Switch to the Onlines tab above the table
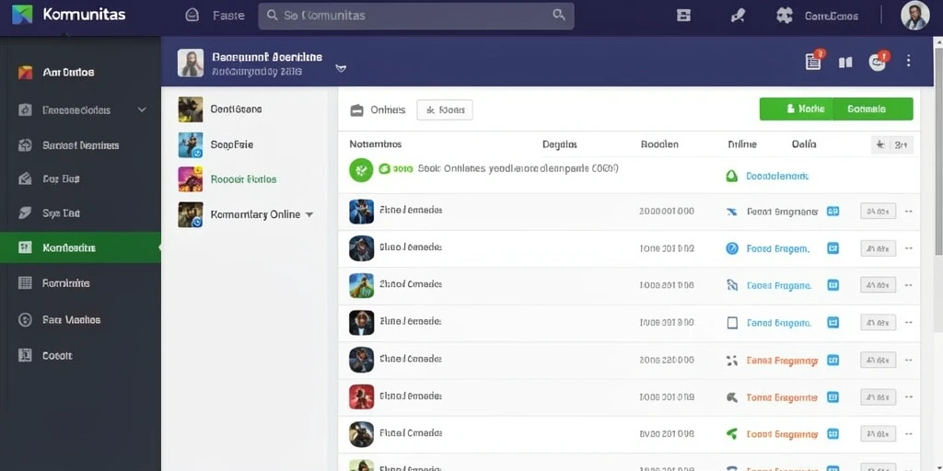The height and width of the screenshot is (471, 943). coord(378,110)
